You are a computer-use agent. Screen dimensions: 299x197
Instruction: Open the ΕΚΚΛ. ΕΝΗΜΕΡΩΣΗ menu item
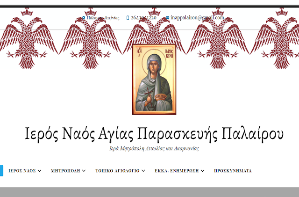[x=177, y=171]
